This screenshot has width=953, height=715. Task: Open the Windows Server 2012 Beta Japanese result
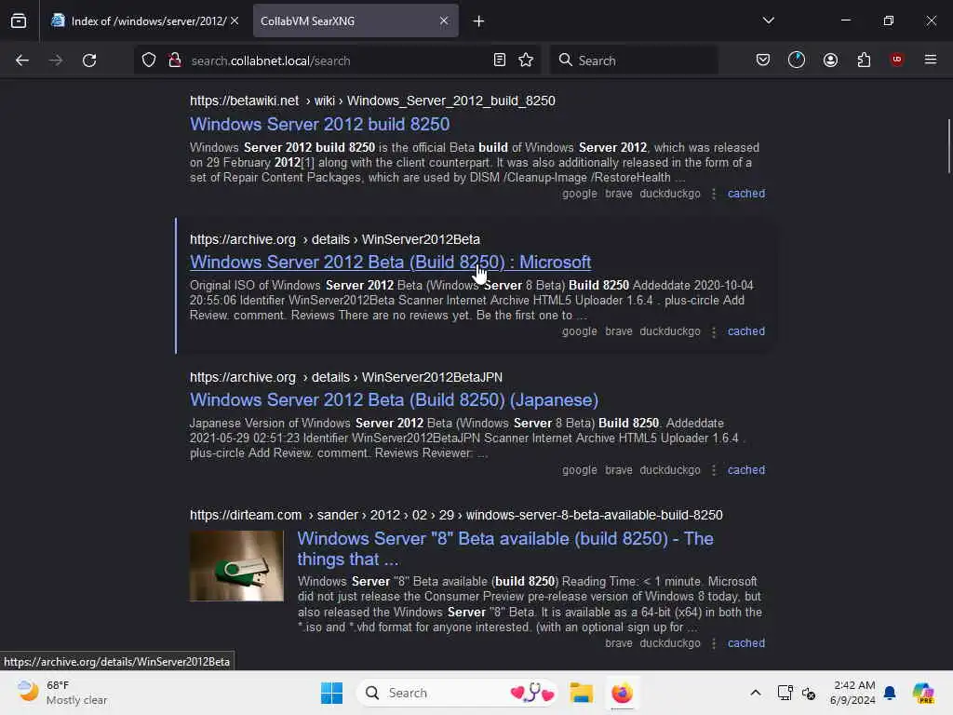[394, 400]
